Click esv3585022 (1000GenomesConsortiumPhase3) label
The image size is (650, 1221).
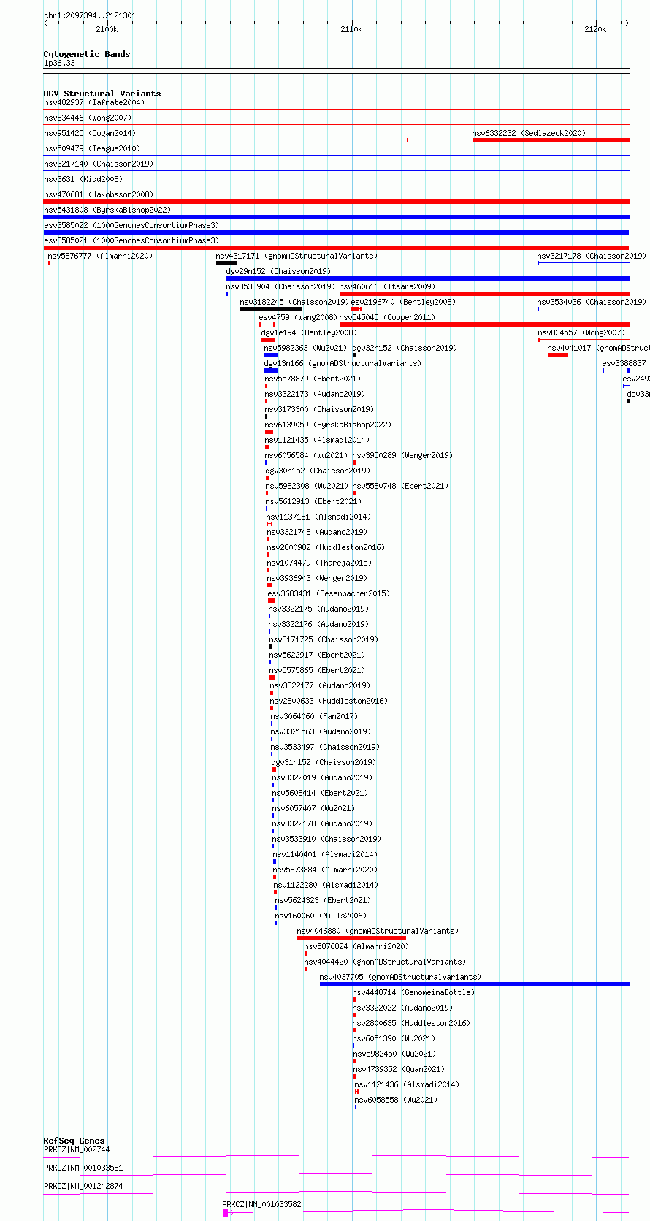coord(131,225)
